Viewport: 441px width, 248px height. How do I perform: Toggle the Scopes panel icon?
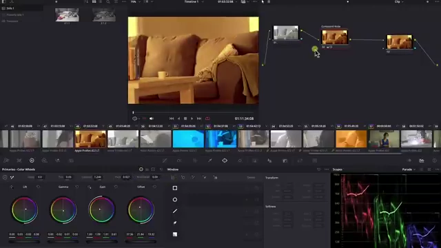[x=422, y=161]
